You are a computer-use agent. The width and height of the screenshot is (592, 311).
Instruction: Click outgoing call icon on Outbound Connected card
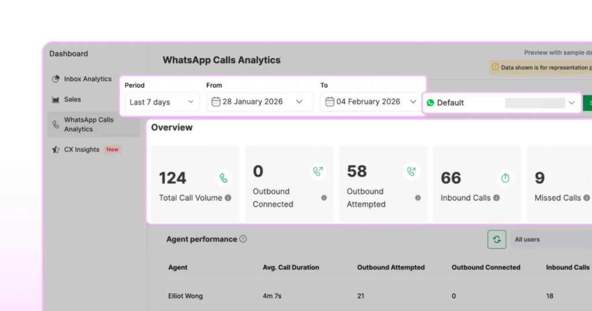point(318,171)
